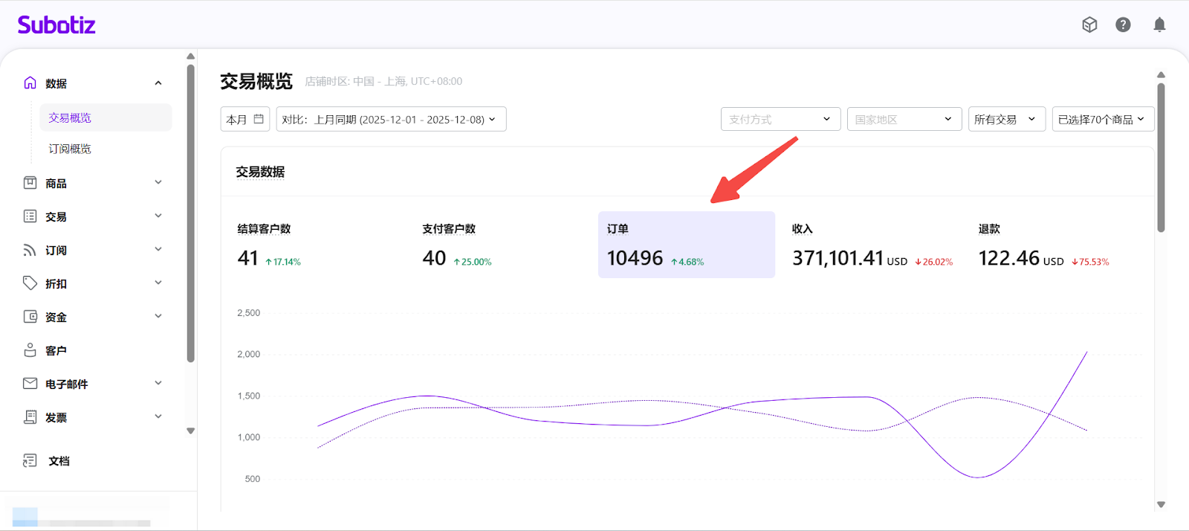
Task: Expand the 商品 sidebar menu
Action: tap(158, 183)
